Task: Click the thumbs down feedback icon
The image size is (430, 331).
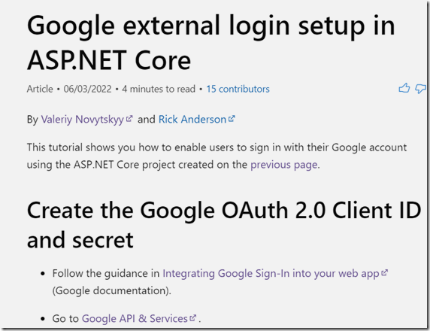Action: click(x=420, y=89)
